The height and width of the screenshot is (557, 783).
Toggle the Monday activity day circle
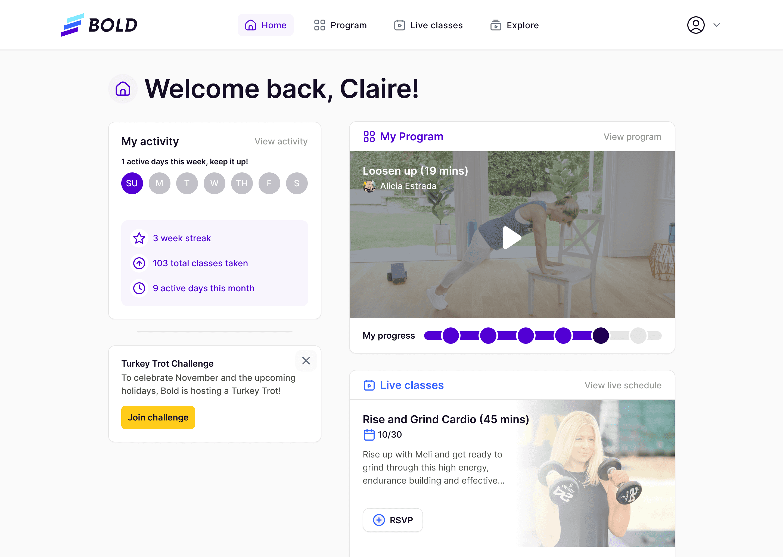tap(159, 183)
